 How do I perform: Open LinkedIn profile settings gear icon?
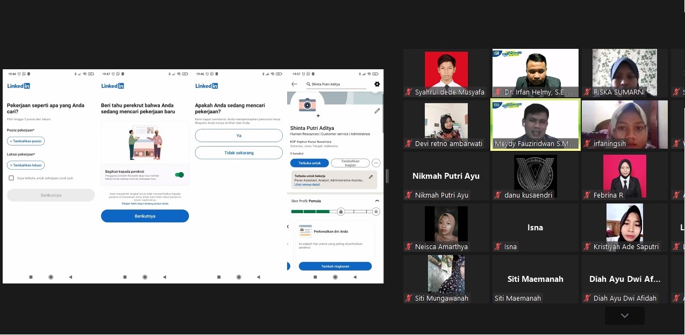click(x=377, y=84)
